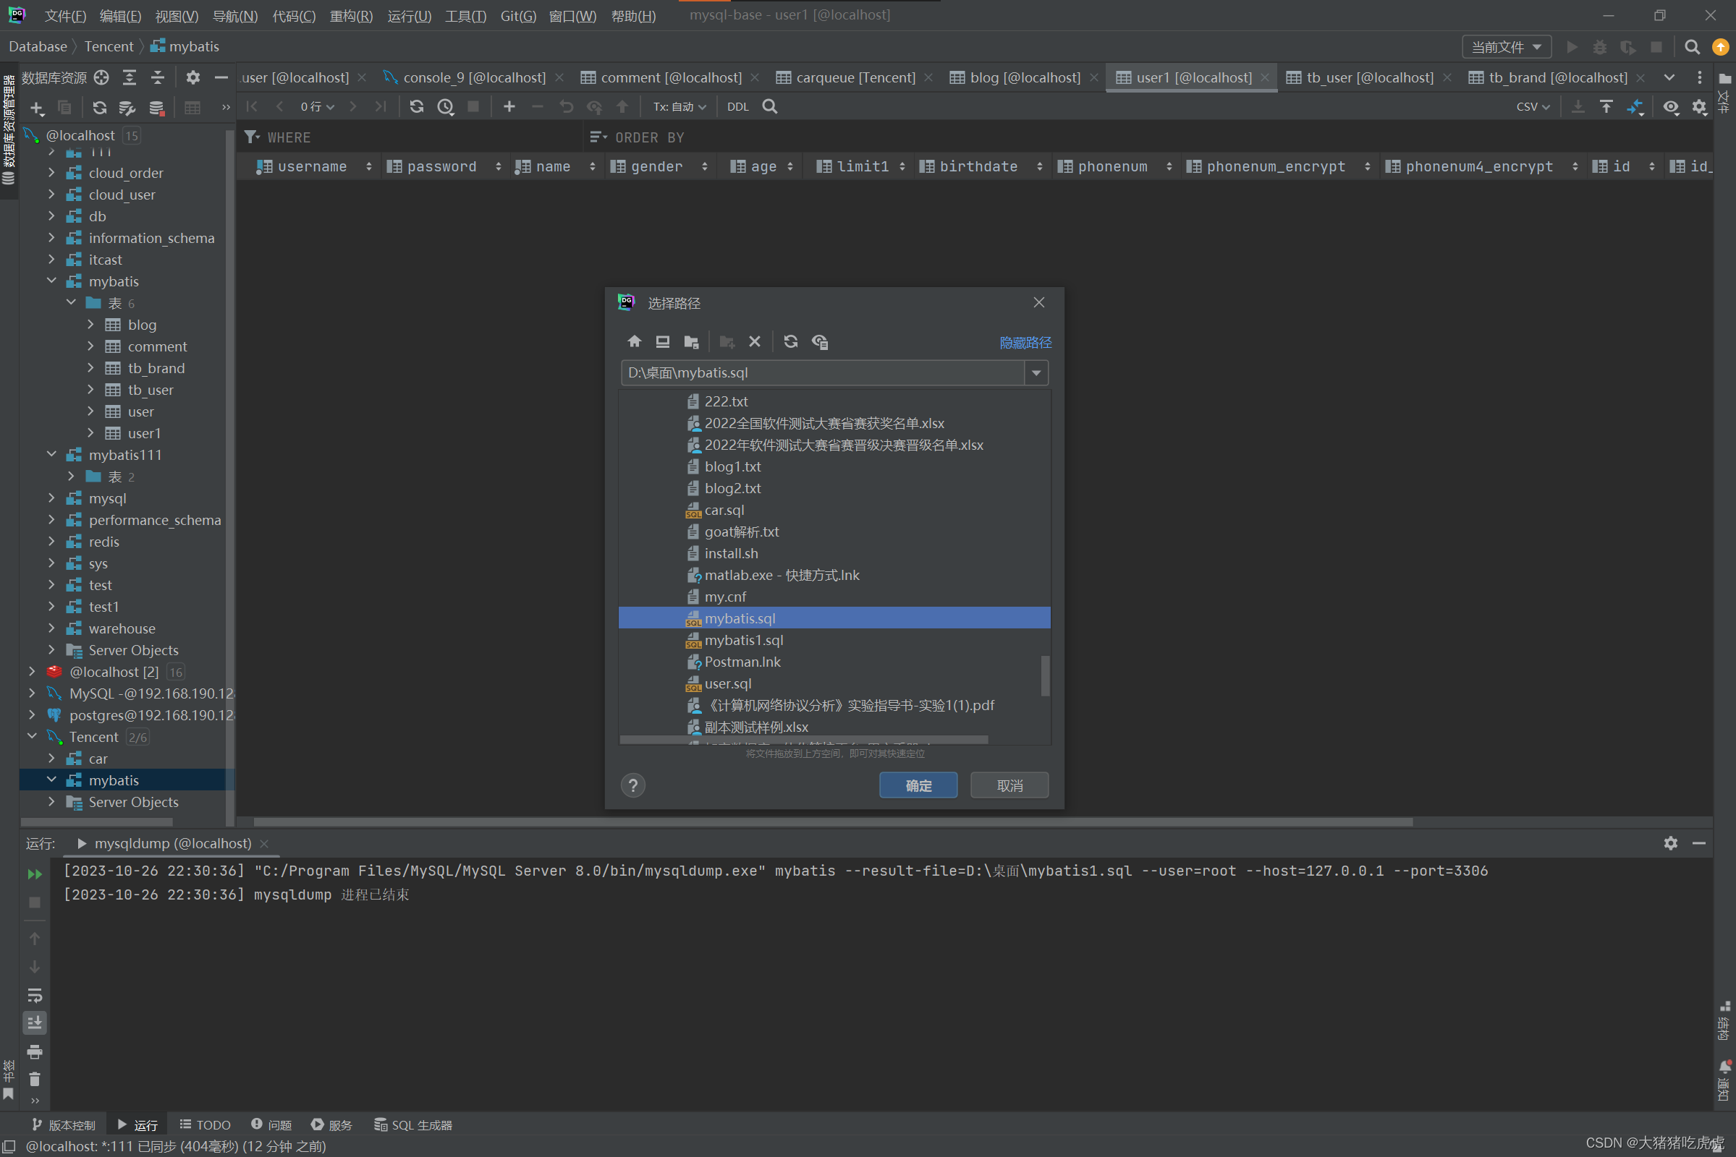Enable the current file mode toggle

click(x=1502, y=46)
